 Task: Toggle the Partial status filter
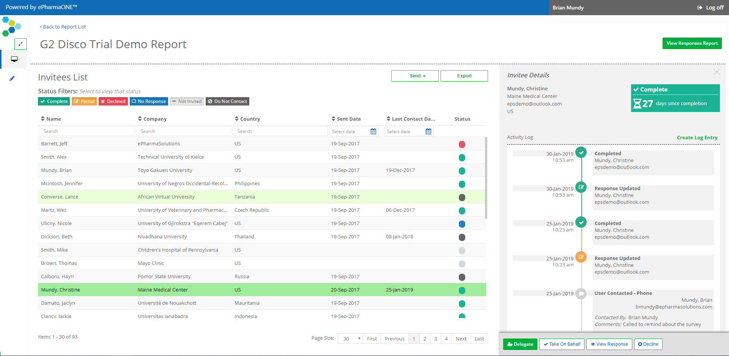(x=84, y=101)
